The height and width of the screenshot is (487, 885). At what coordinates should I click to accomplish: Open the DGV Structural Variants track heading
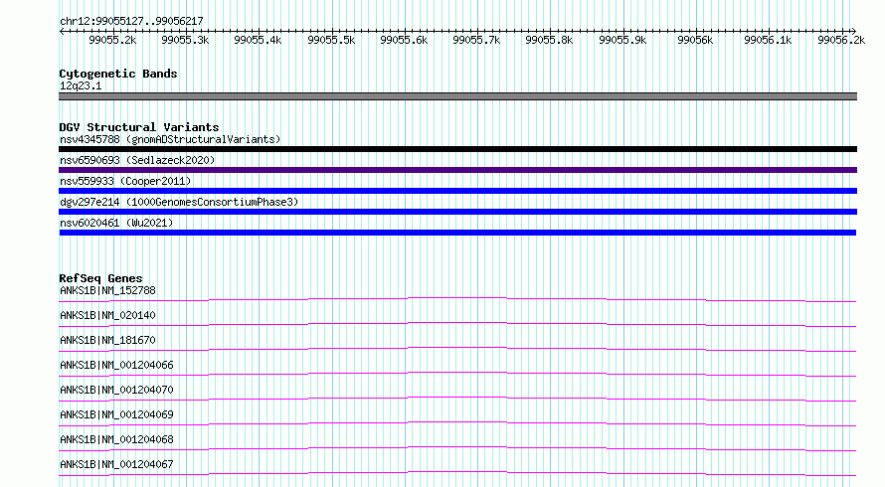[x=139, y=127]
